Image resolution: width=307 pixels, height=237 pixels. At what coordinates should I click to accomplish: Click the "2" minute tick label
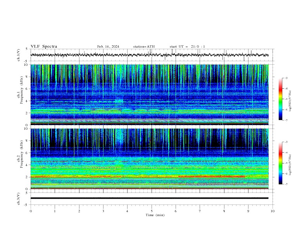pyautogui.click(x=79, y=211)
